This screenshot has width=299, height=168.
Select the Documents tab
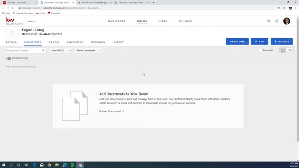click(33, 42)
